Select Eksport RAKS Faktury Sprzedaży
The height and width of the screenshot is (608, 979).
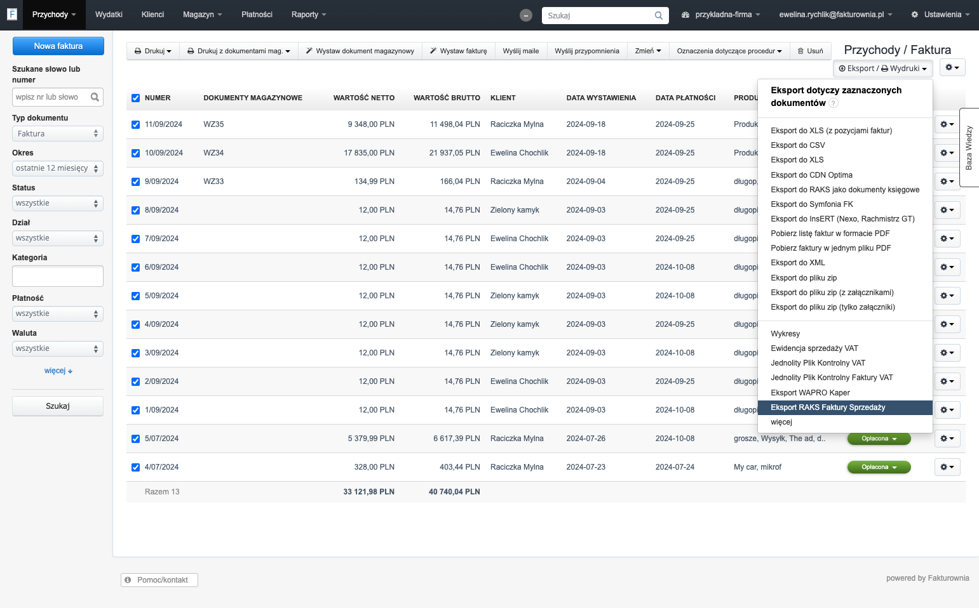pyautogui.click(x=845, y=407)
